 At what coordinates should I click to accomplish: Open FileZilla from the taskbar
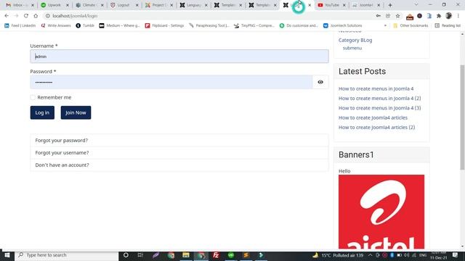pos(216,254)
